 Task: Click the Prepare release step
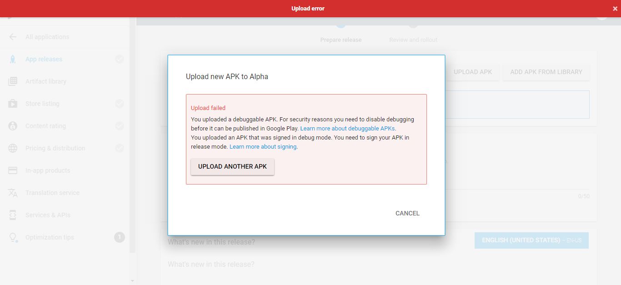click(x=341, y=40)
